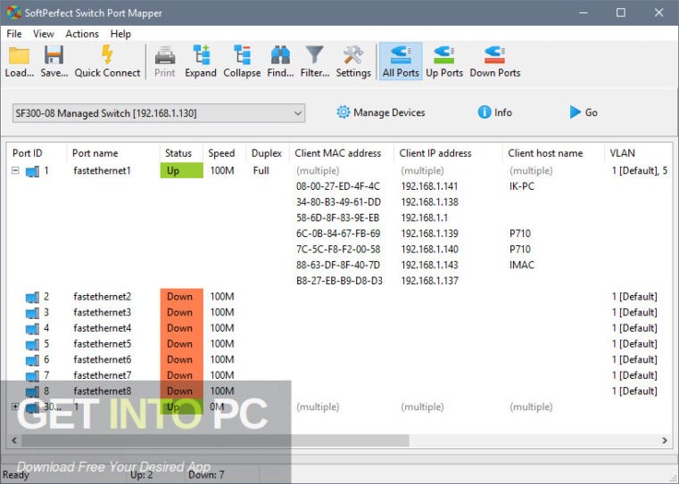
Task: Open Settings tools icon
Action: pyautogui.click(x=353, y=55)
